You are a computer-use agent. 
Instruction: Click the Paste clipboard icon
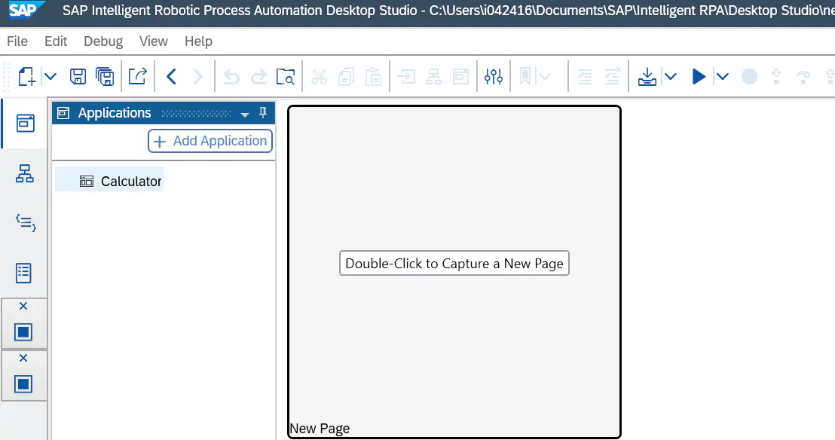pyautogui.click(x=373, y=77)
